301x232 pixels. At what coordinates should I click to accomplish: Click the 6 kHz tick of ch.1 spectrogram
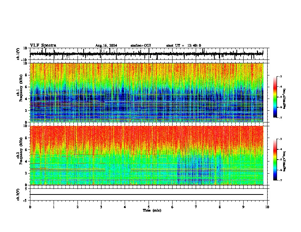tap(26, 87)
